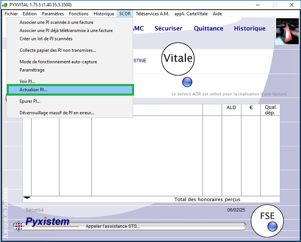Click the Quittance toolbar button
301x242 pixels.
coord(208,28)
